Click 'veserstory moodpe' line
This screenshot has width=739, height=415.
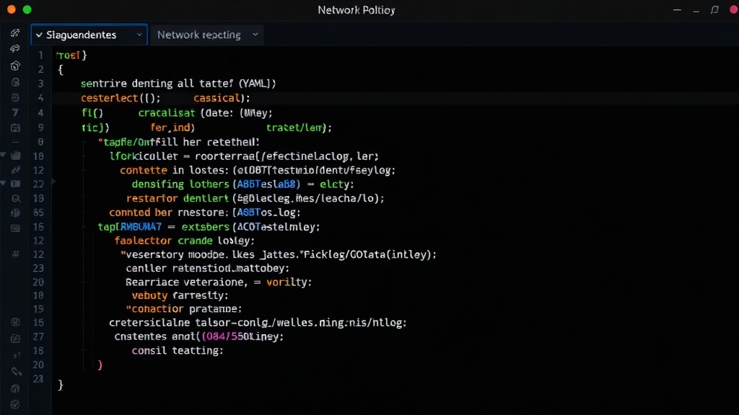click(x=278, y=254)
